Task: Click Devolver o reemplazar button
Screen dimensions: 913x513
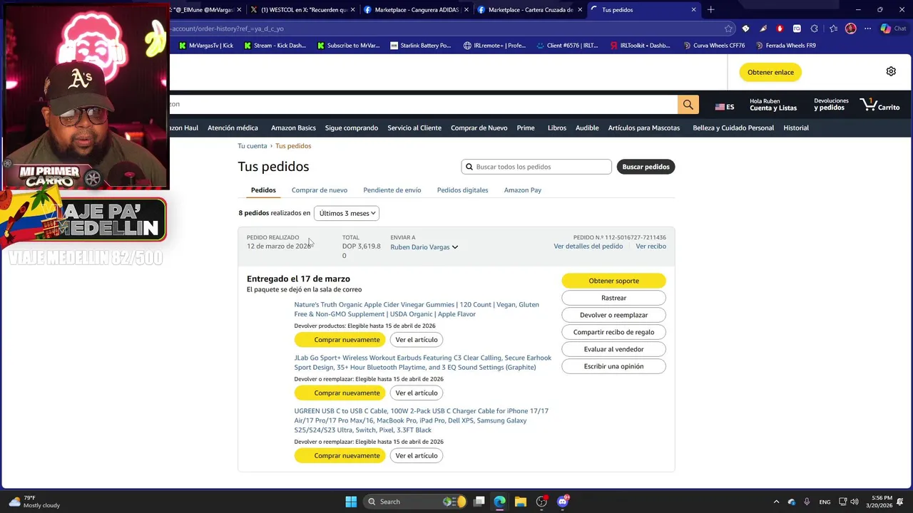Action: point(613,315)
